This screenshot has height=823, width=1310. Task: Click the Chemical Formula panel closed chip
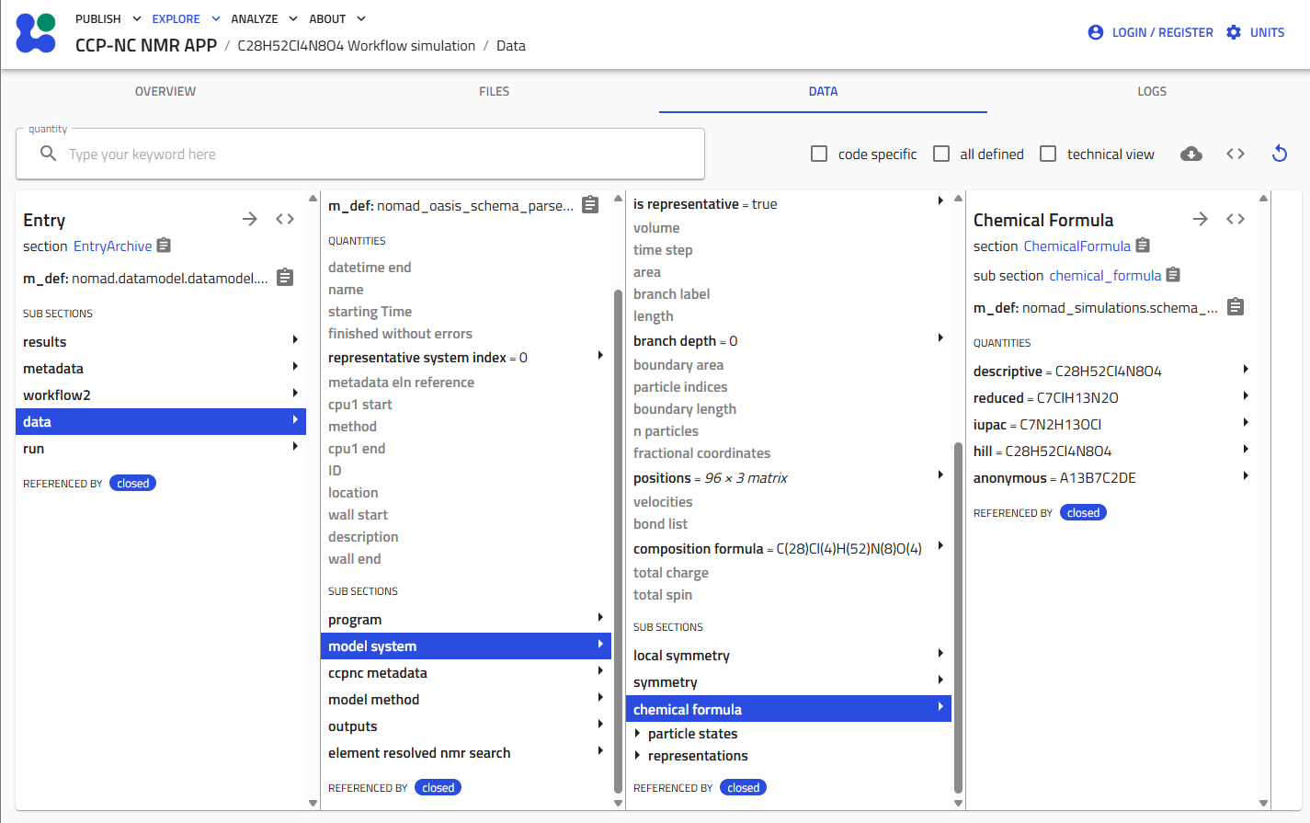pyautogui.click(x=1083, y=512)
